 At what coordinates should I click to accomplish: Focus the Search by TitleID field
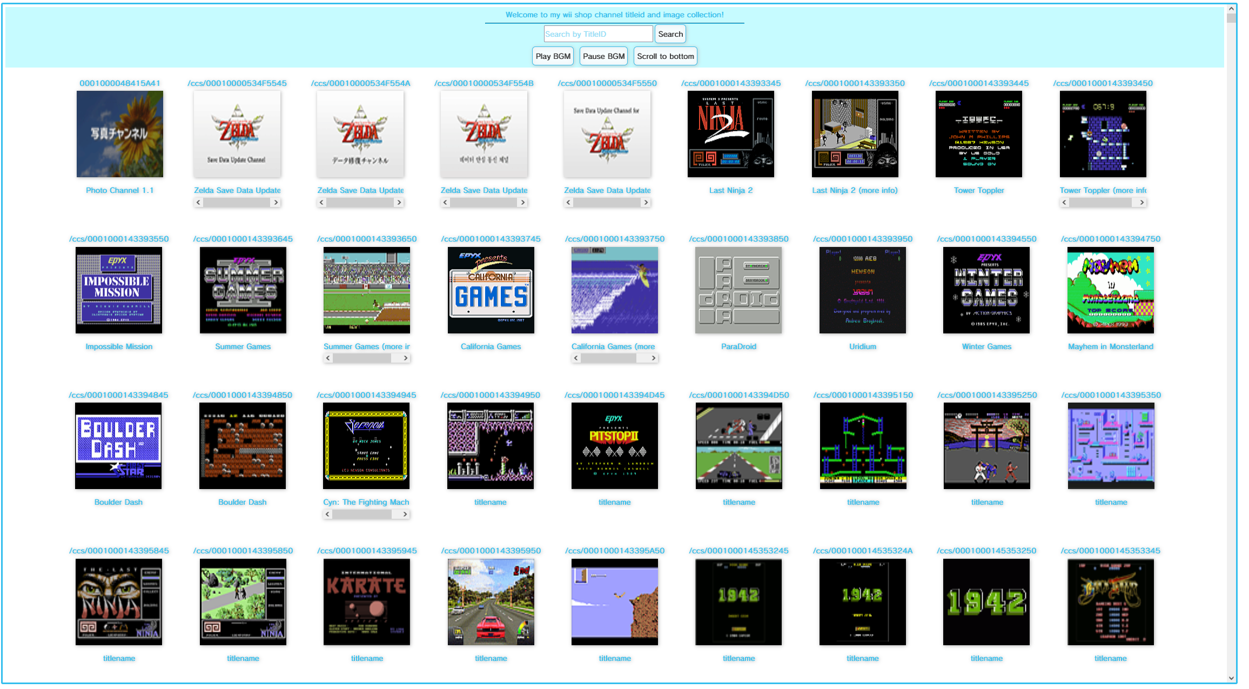pos(598,34)
